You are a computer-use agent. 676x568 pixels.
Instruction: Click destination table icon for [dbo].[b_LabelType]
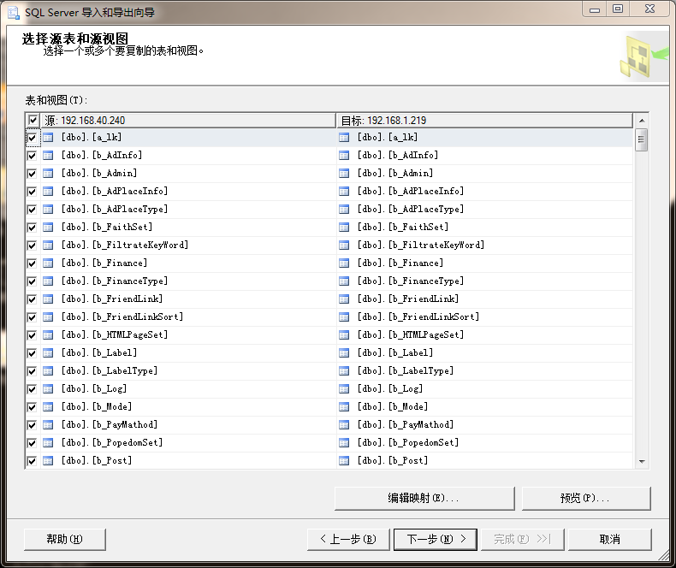pyautogui.click(x=344, y=371)
